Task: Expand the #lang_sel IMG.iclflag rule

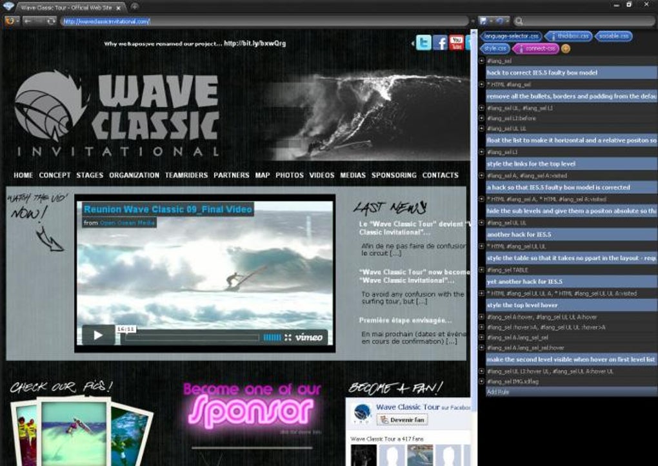Action: click(x=482, y=382)
